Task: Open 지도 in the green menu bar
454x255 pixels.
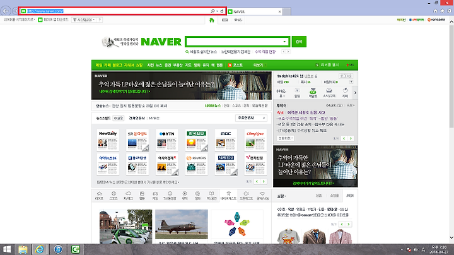Action: pos(188,65)
